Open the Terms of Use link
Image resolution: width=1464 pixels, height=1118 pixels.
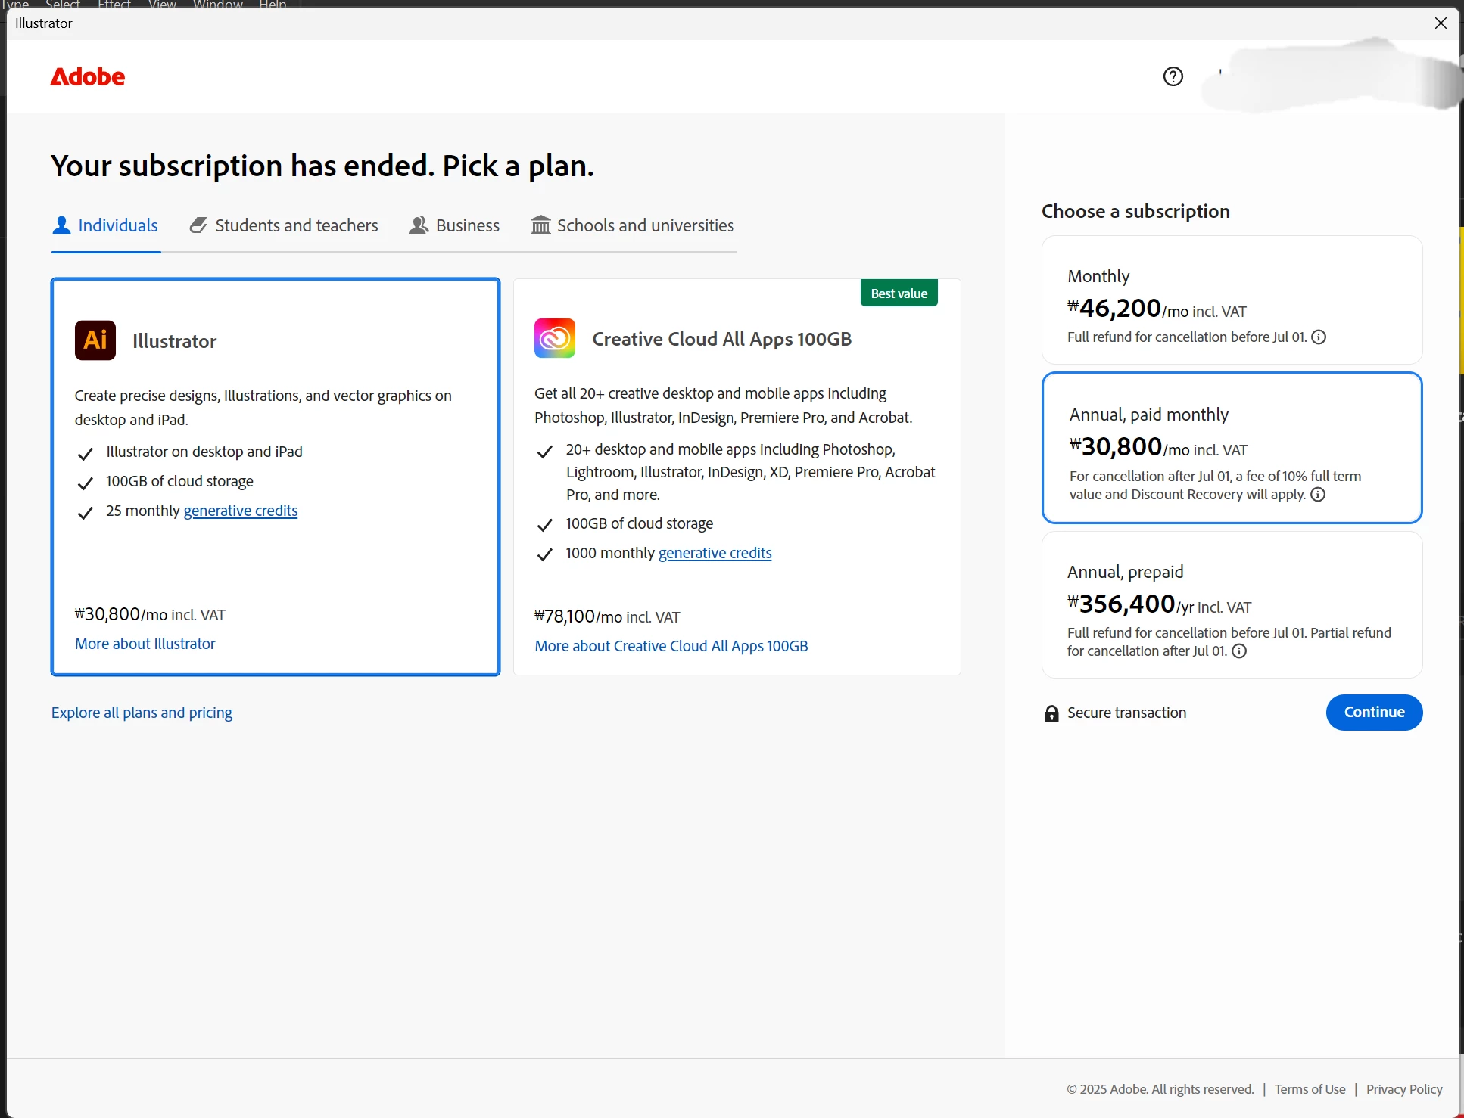(x=1310, y=1089)
